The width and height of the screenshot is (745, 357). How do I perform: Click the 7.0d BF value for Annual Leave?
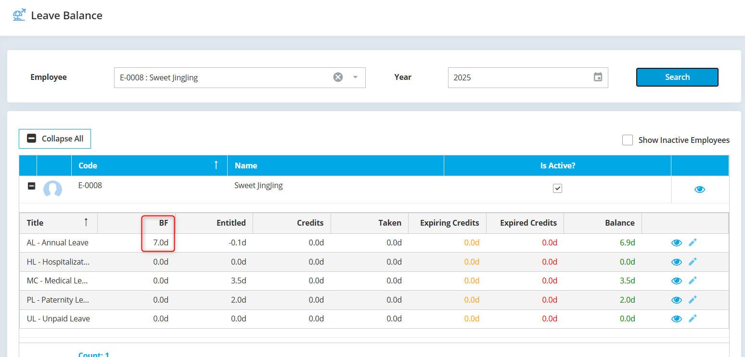click(161, 242)
